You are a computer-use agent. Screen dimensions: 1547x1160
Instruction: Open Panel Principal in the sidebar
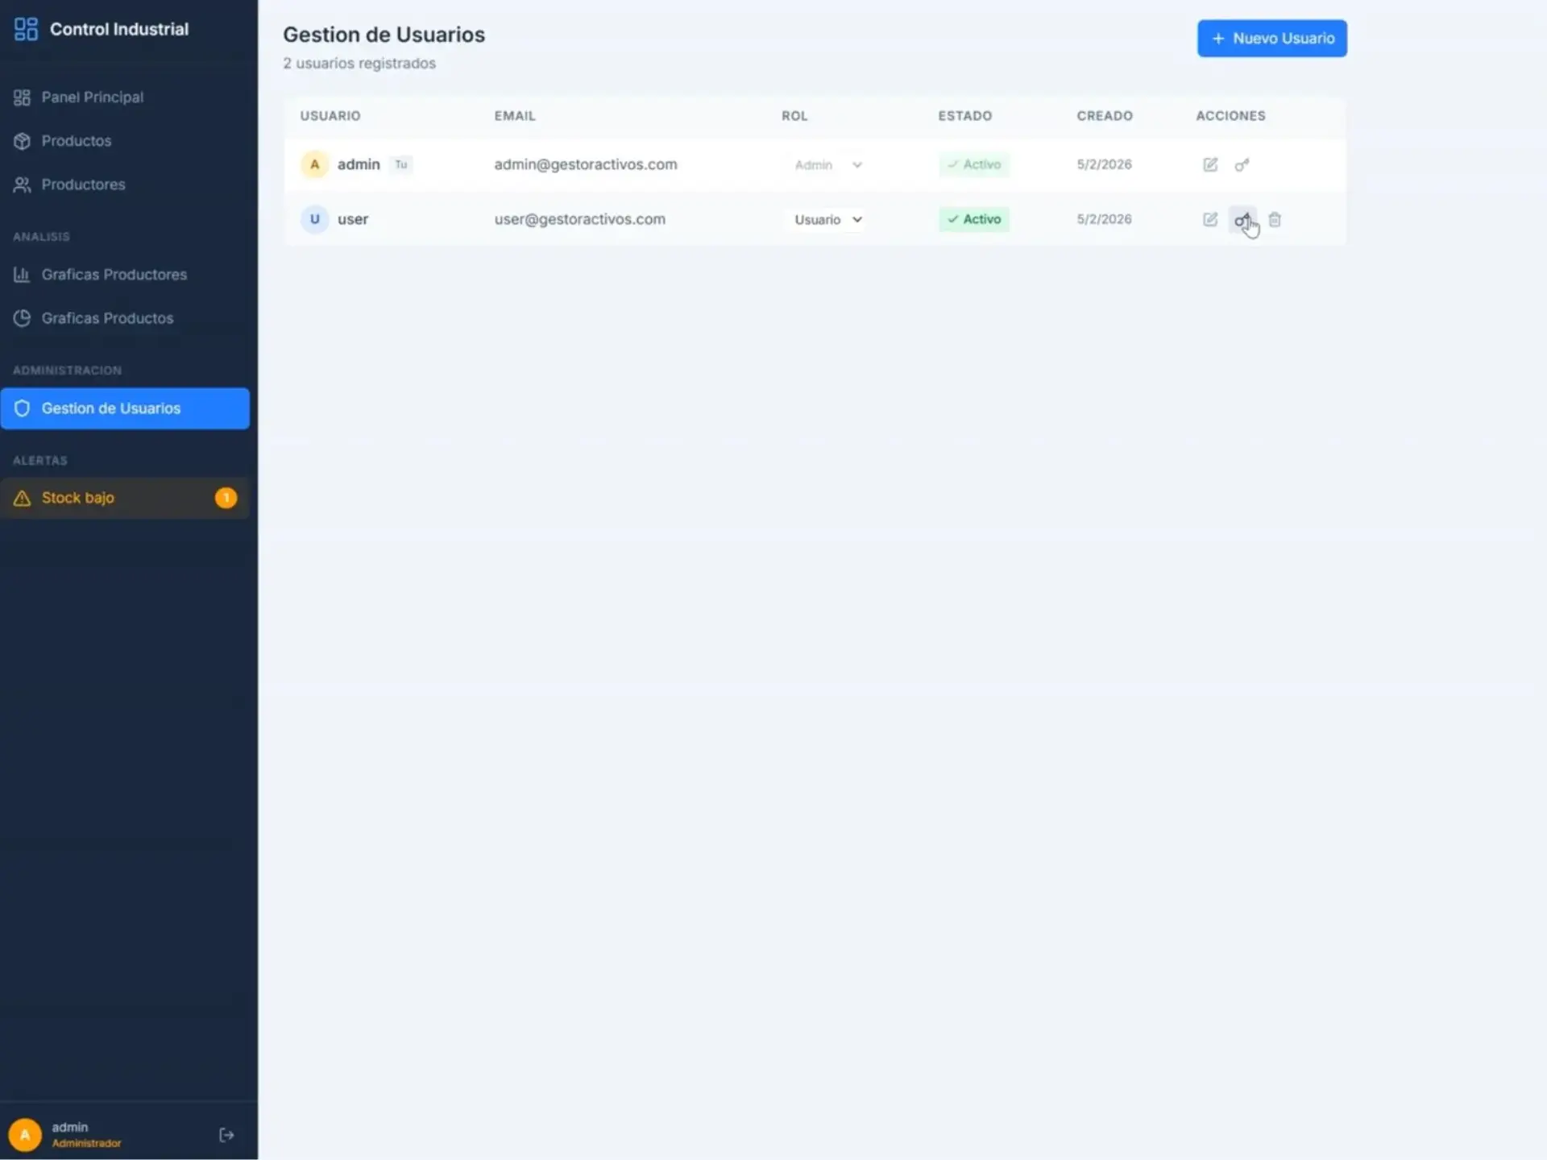(x=92, y=97)
